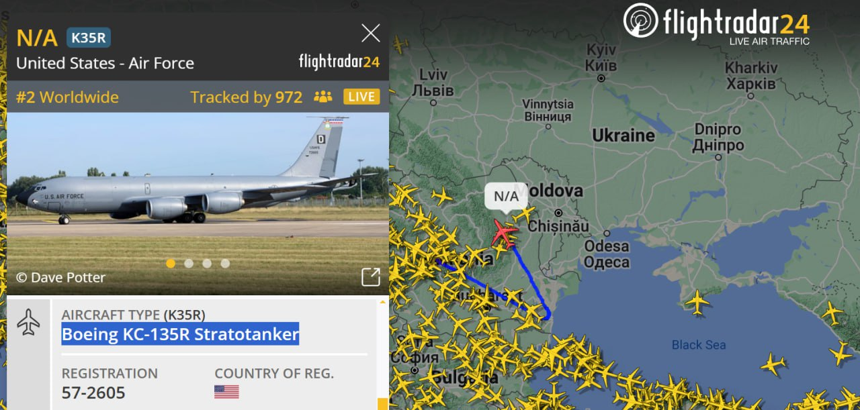Image resolution: width=860 pixels, height=410 pixels.
Task: Click the K35R aircraft type badge
Action: pos(89,38)
